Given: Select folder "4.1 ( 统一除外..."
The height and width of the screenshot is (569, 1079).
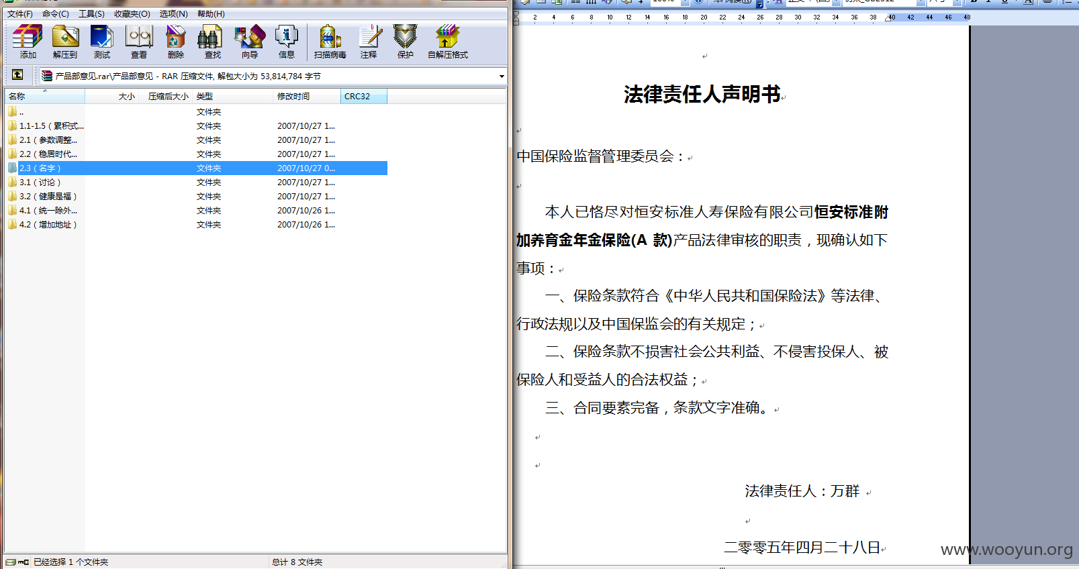Looking at the screenshot, I should pyautogui.click(x=197, y=211).
